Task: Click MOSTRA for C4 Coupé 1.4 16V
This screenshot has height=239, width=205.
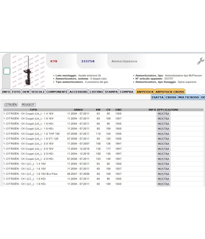Action: [x=163, y=114]
